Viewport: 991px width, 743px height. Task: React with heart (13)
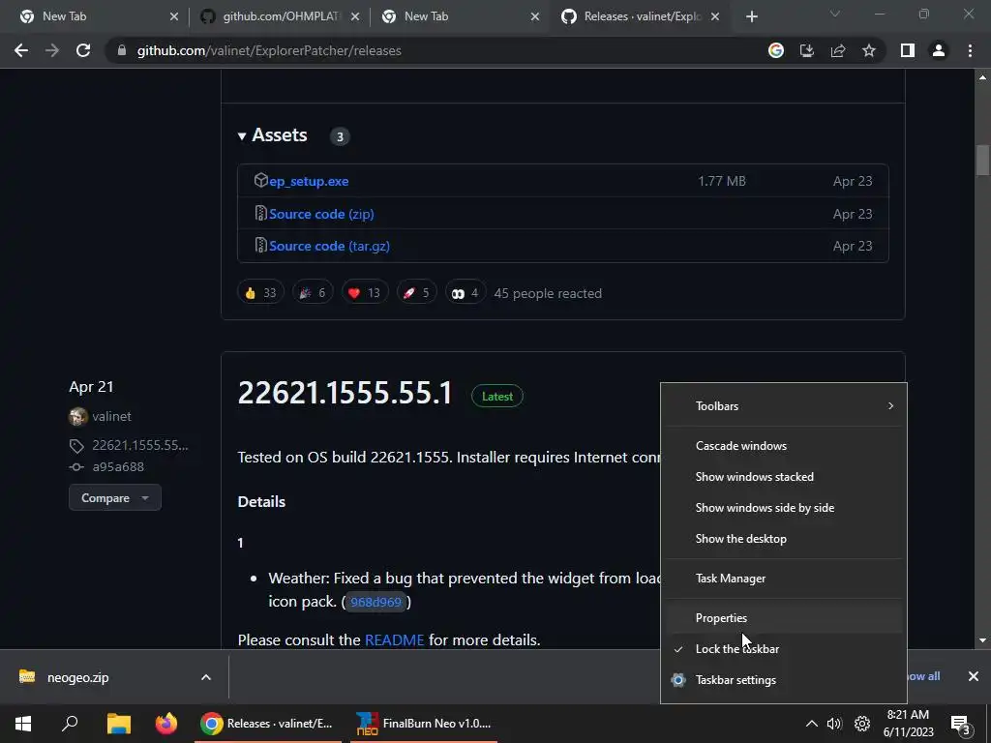pos(365,293)
